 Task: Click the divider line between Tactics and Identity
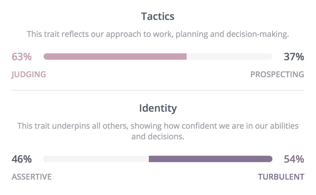point(158,90)
